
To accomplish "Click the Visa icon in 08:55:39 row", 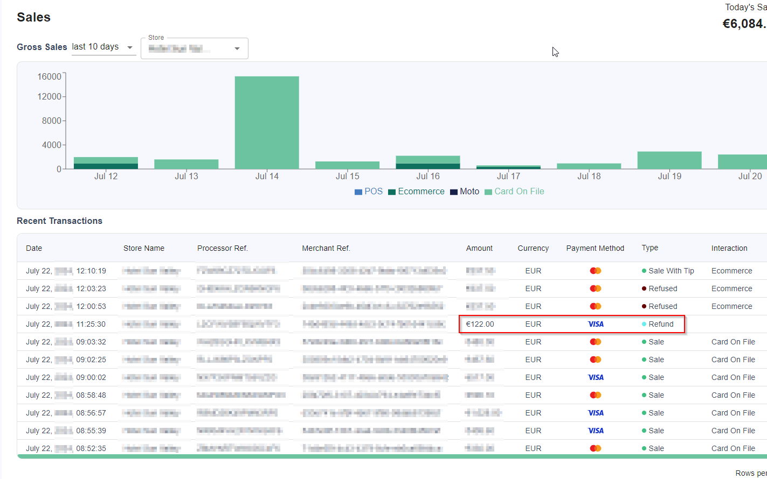I will (x=596, y=431).
